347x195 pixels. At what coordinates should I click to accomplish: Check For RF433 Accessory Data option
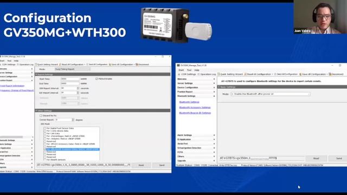tap(44, 144)
